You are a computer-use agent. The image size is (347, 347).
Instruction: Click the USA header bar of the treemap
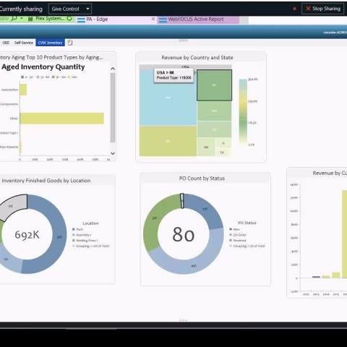click(185, 67)
